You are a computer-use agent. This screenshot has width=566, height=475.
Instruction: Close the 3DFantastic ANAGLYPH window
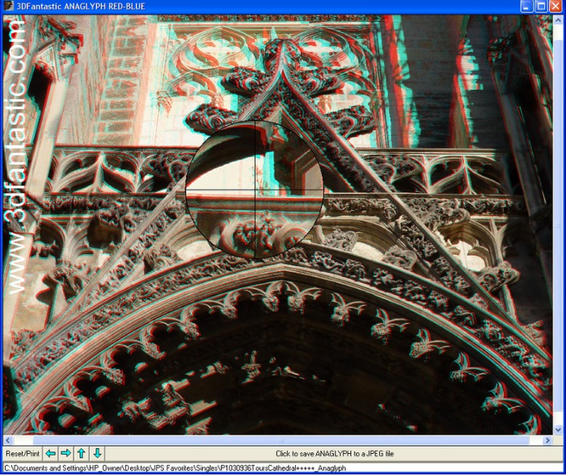click(x=555, y=6)
